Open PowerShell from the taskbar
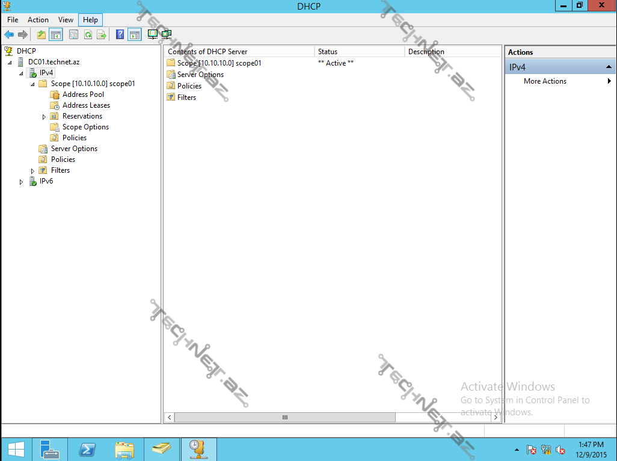Image resolution: width=617 pixels, height=461 pixels. pyautogui.click(x=88, y=449)
